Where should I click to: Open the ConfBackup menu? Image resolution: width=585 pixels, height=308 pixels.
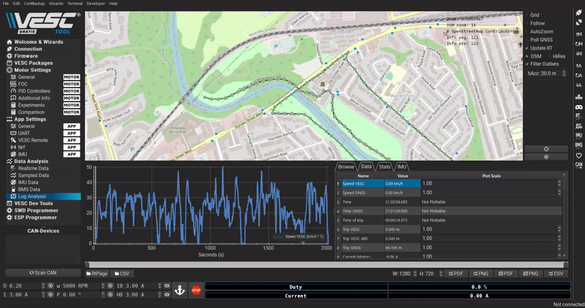[x=34, y=4]
